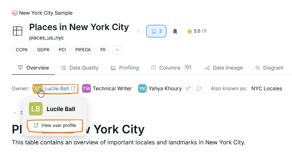292x159 pixels.
Task: Click the table description sentence
Action: coord(129,142)
